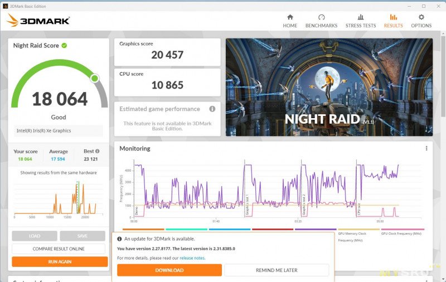Click the info icon for Estimated game performance
Image resolution: width=446 pixels, height=282 pixels.
tap(212, 109)
